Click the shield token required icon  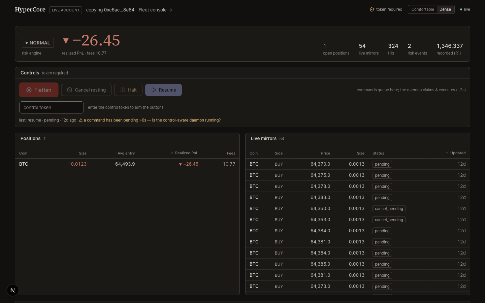tap(372, 9)
